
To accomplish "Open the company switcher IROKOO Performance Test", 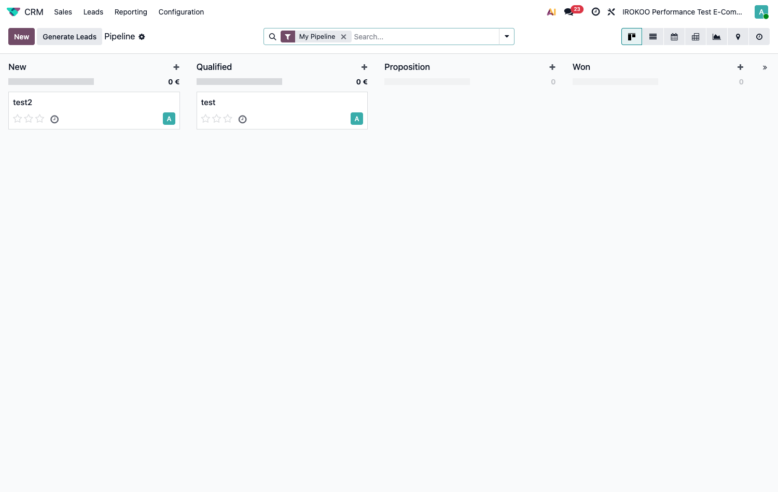I will click(x=682, y=12).
